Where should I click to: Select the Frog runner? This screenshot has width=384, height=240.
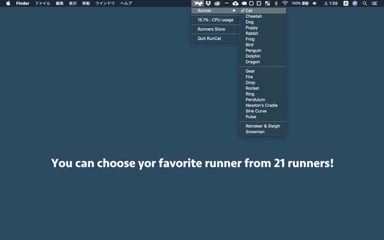point(263,39)
